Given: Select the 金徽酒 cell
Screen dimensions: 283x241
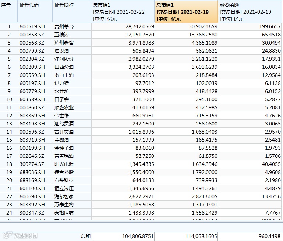Looking at the screenshot, I should point(62,140).
